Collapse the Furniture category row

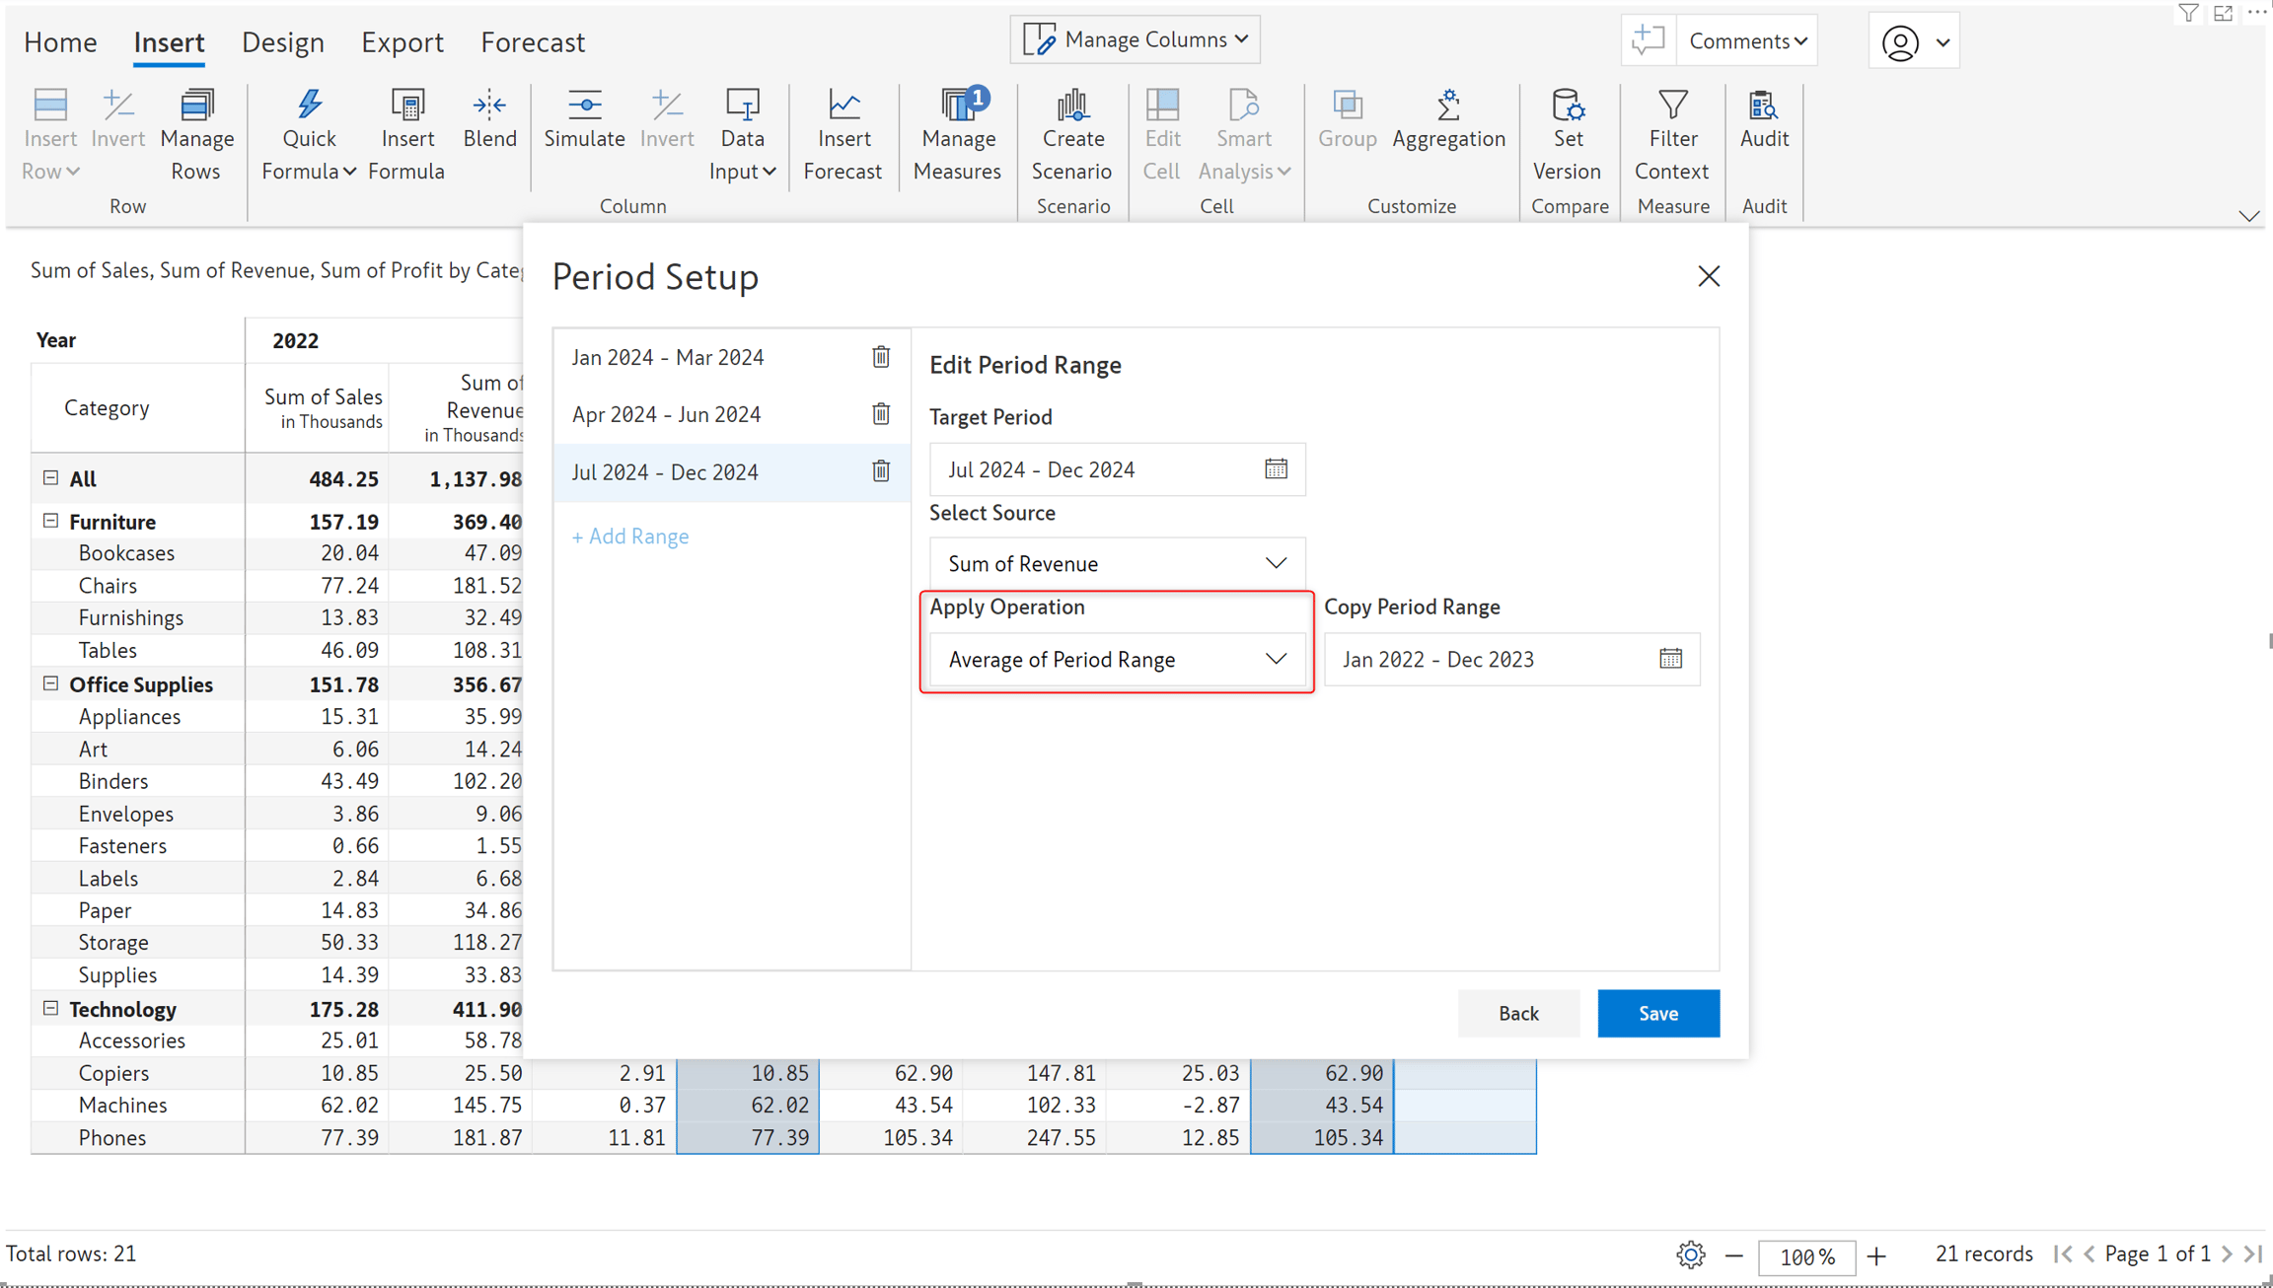(x=50, y=521)
